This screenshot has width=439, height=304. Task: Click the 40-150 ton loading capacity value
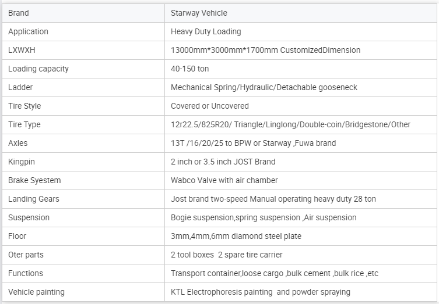click(x=190, y=69)
